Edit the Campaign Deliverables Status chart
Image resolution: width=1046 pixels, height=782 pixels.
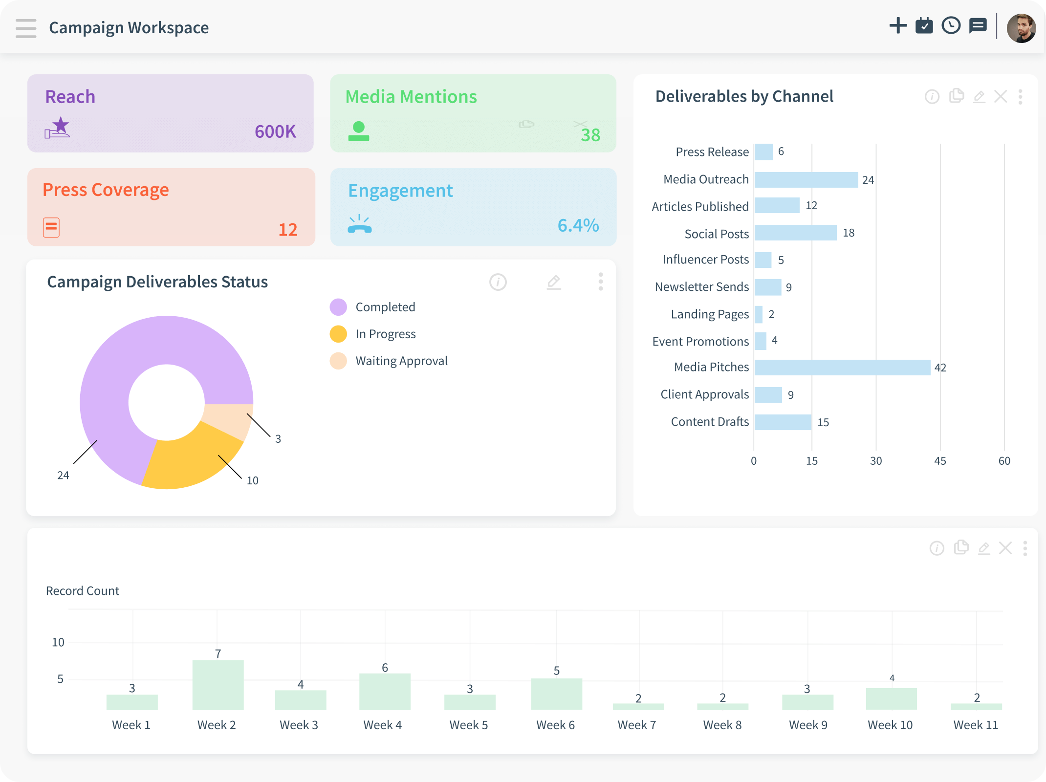point(554,282)
